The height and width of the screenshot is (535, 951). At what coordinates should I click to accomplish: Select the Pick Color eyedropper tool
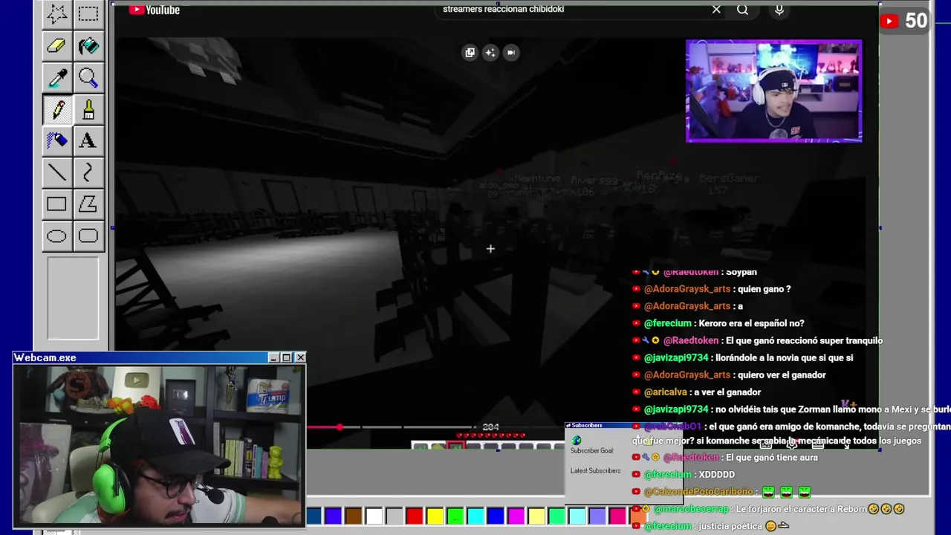pyautogui.click(x=56, y=77)
